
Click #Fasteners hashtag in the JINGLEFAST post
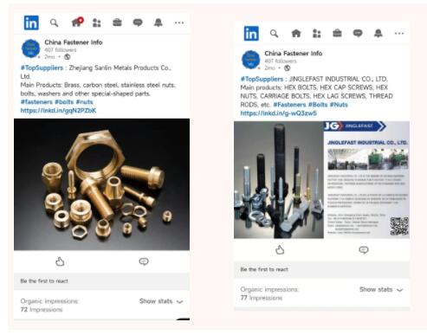289,105
